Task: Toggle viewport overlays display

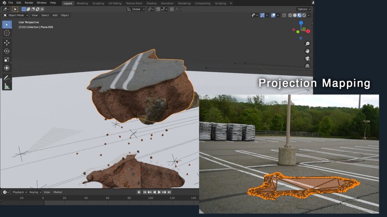Action: point(273,15)
